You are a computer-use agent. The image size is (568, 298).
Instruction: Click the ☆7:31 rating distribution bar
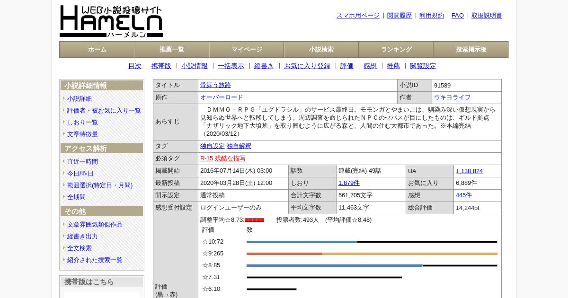tap(324, 277)
